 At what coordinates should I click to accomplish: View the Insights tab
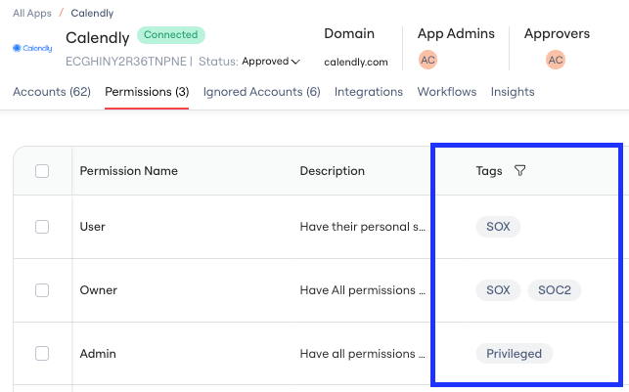(x=513, y=92)
